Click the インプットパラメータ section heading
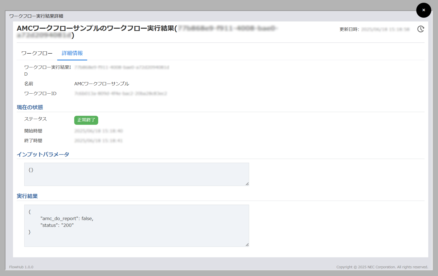 tap(43, 154)
